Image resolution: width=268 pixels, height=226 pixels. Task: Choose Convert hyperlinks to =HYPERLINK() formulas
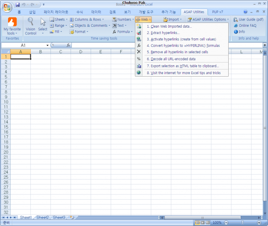(x=182, y=46)
